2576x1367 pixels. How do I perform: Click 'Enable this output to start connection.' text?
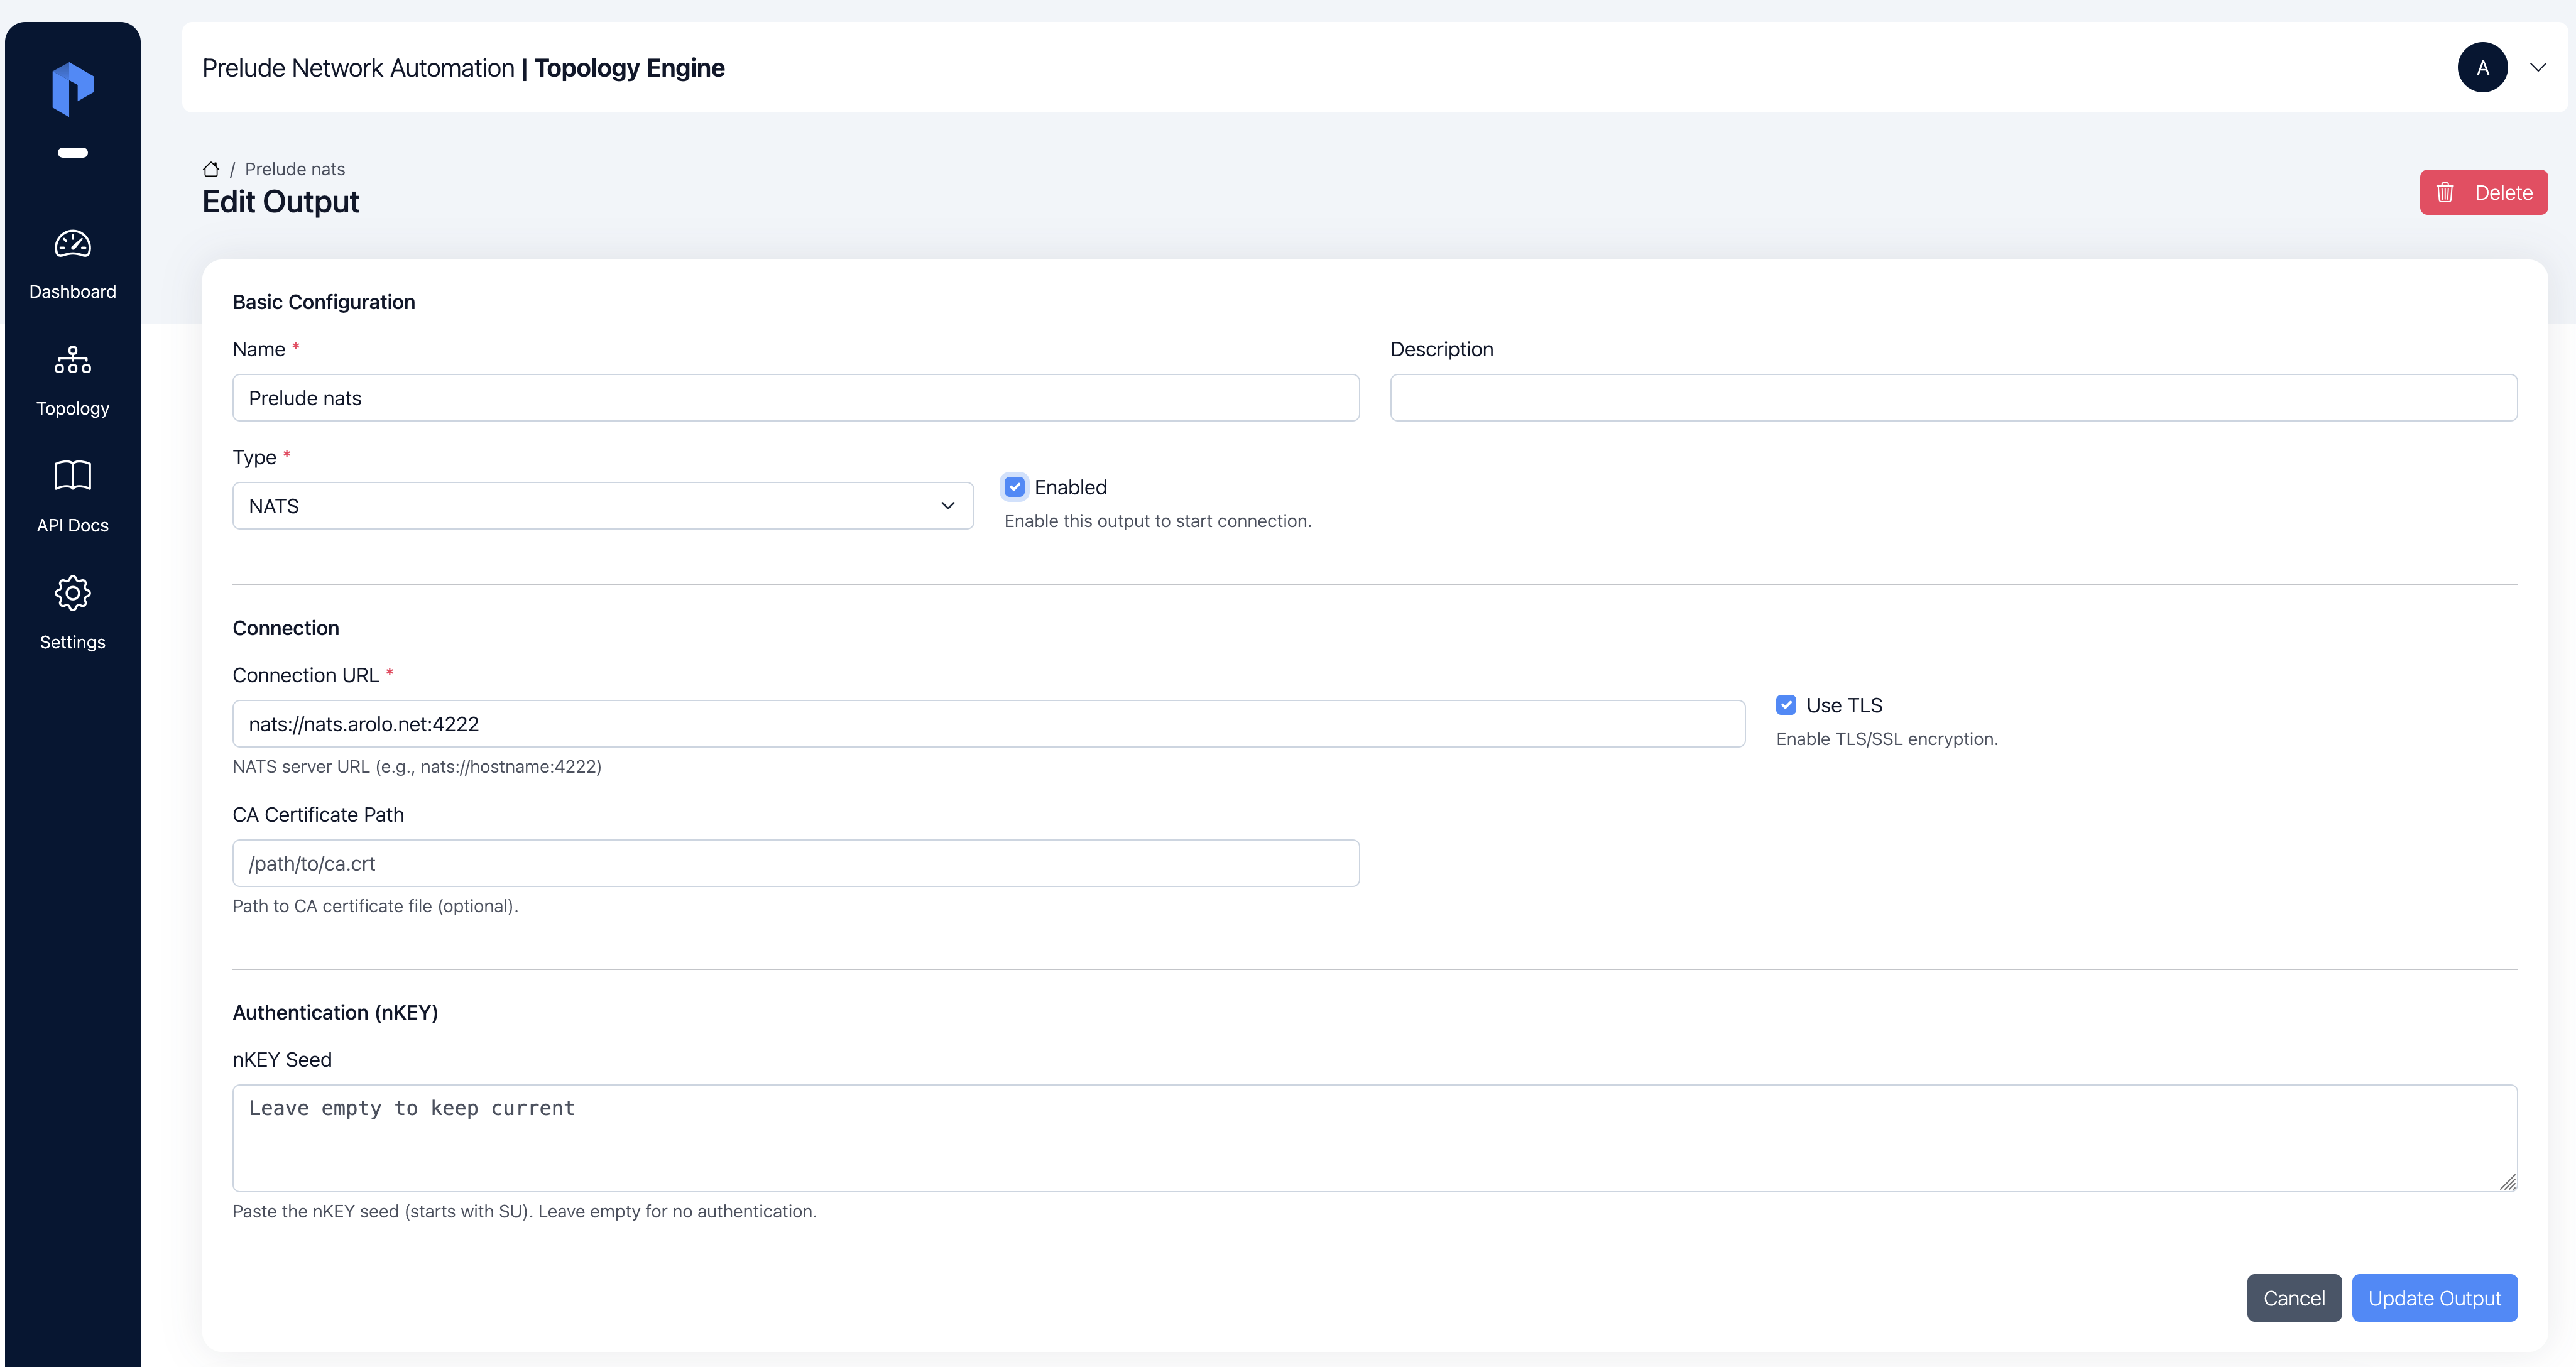click(1158, 521)
